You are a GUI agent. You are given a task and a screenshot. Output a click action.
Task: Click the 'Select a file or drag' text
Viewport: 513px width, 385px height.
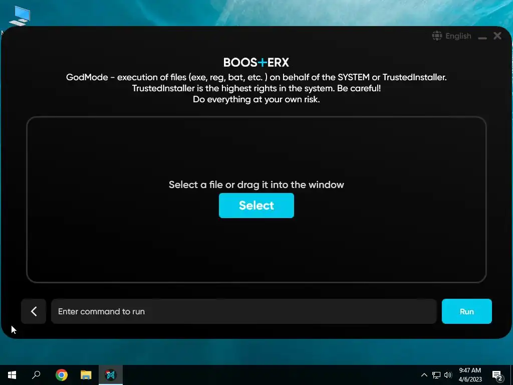tap(256, 184)
